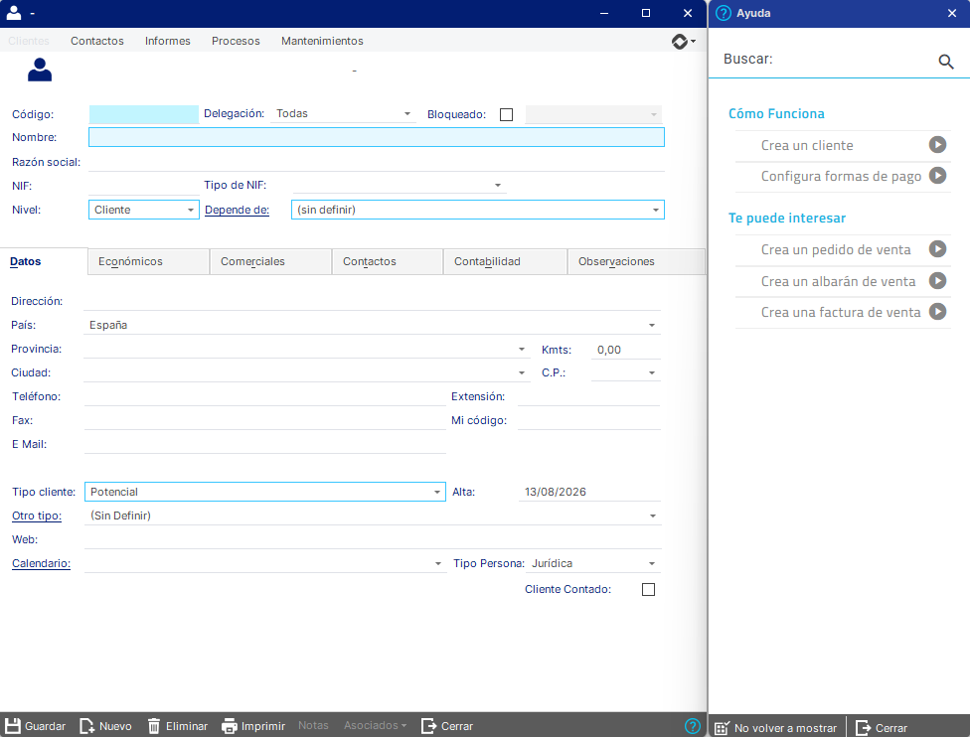This screenshot has height=737, width=970.
Task: Switch to the Comerciales tab
Action: (270, 261)
